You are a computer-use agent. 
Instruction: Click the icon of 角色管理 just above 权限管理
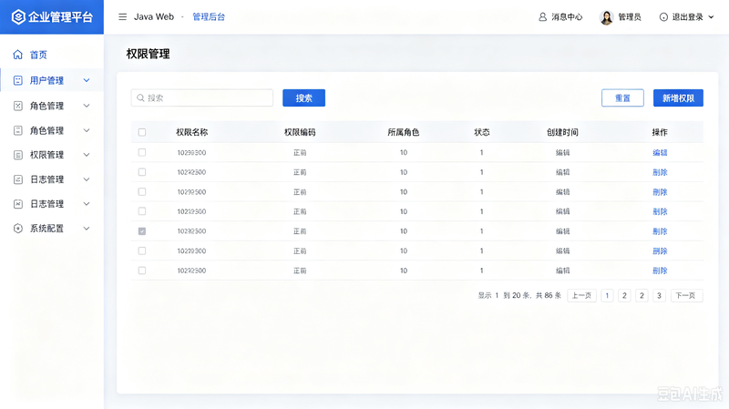click(x=17, y=130)
